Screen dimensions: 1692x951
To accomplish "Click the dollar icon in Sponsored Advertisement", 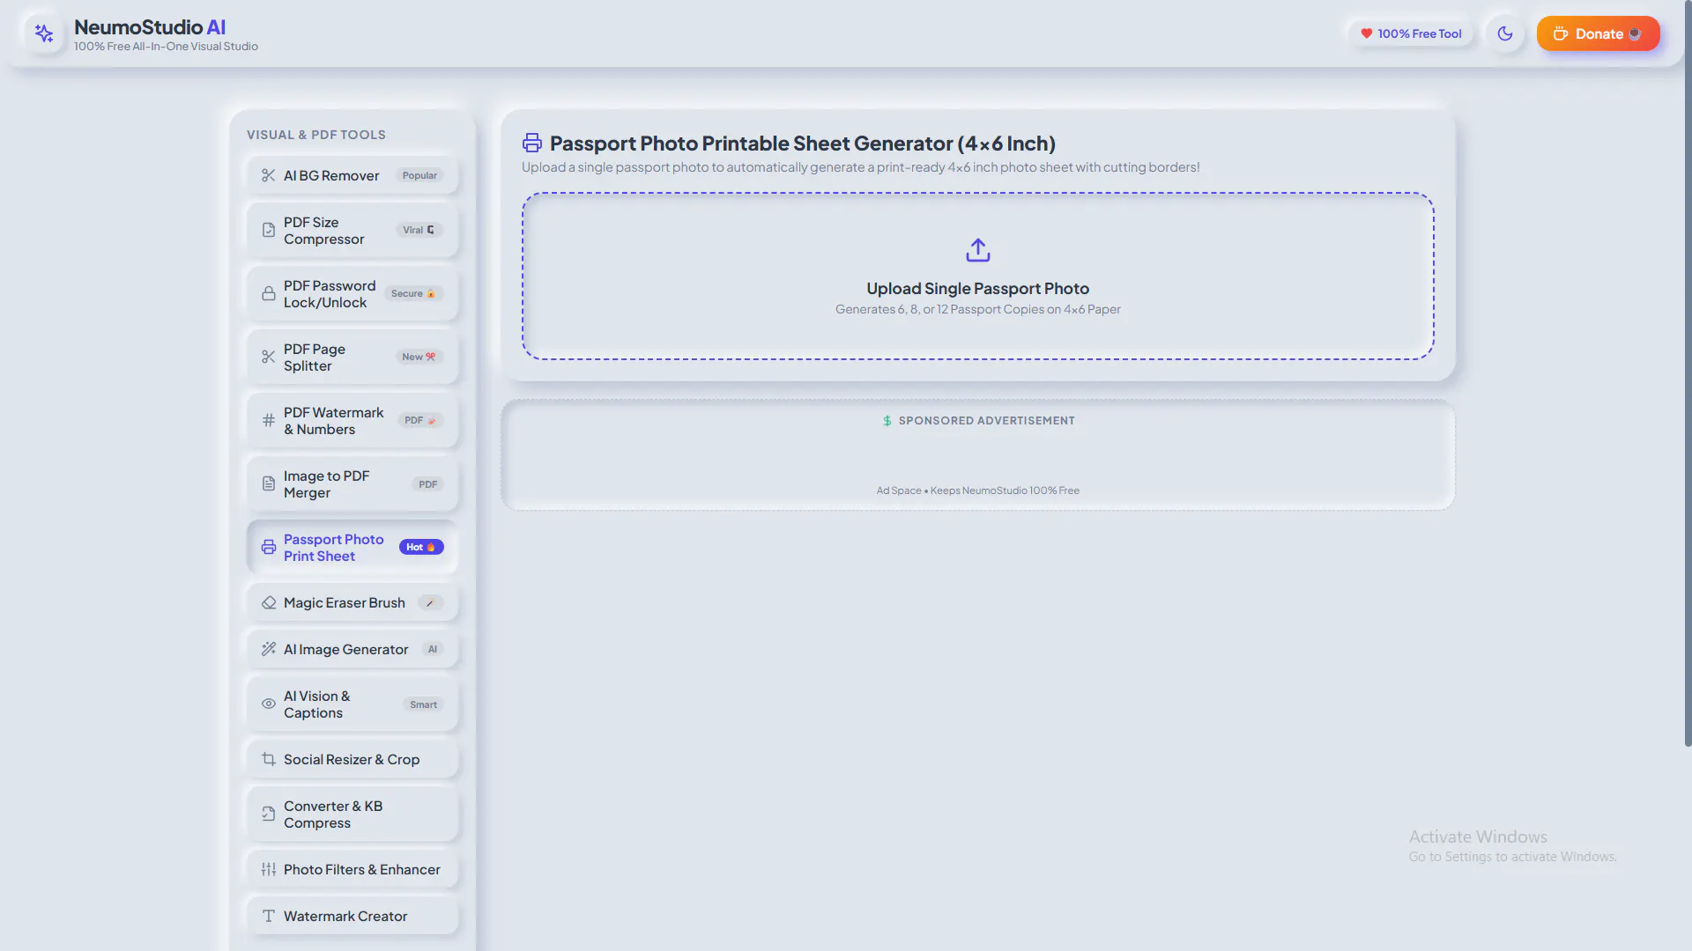I will (887, 421).
